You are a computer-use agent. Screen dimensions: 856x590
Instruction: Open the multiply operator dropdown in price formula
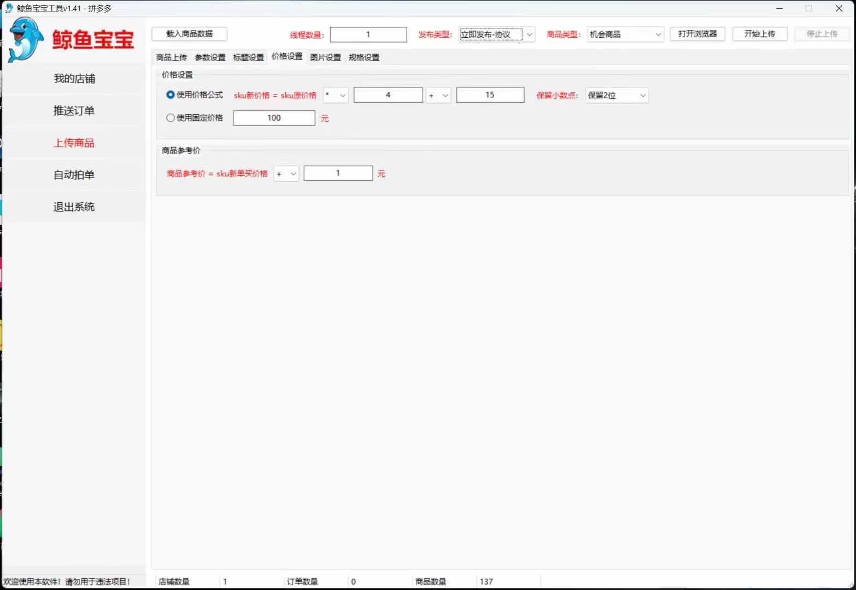point(336,95)
